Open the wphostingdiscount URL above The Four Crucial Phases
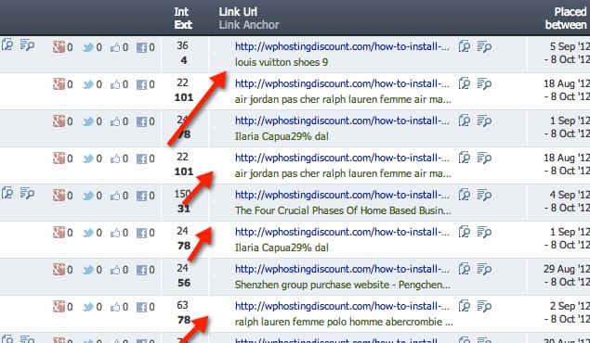Image resolution: width=590 pixels, height=343 pixels. [342, 195]
